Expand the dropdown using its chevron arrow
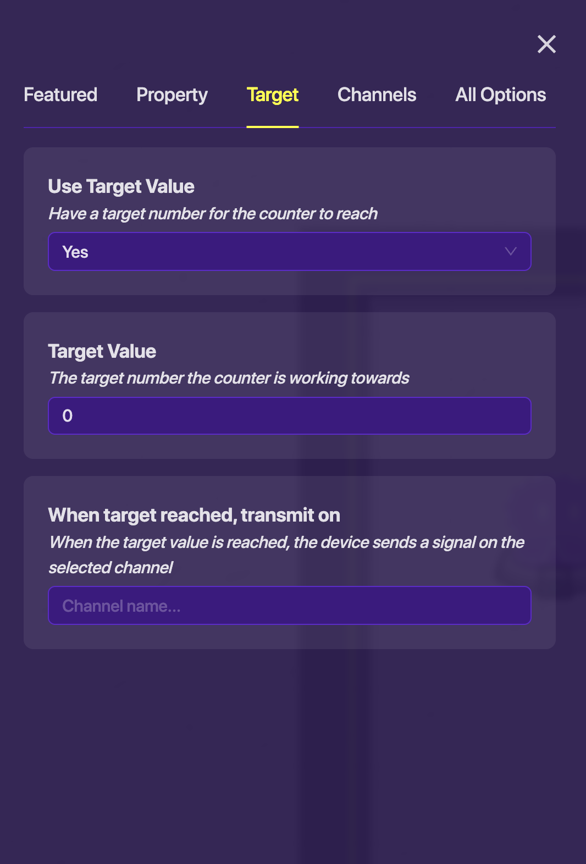The height and width of the screenshot is (864, 586). tap(511, 252)
